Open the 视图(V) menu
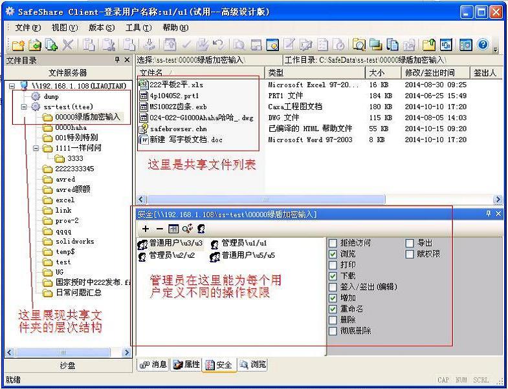The height and width of the screenshot is (389, 508). 65,28
